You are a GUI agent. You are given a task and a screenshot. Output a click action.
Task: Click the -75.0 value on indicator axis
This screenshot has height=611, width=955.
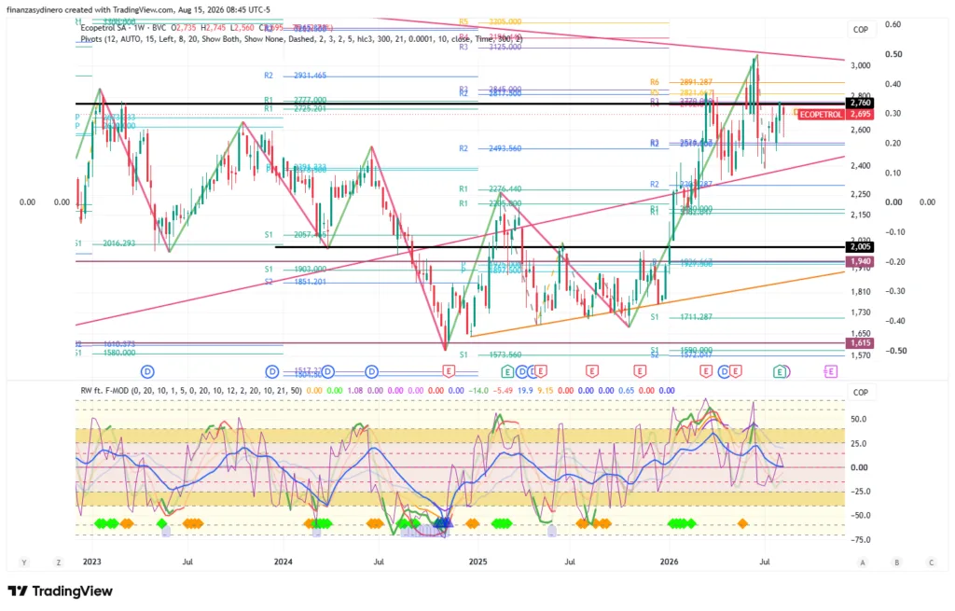[x=859, y=540]
